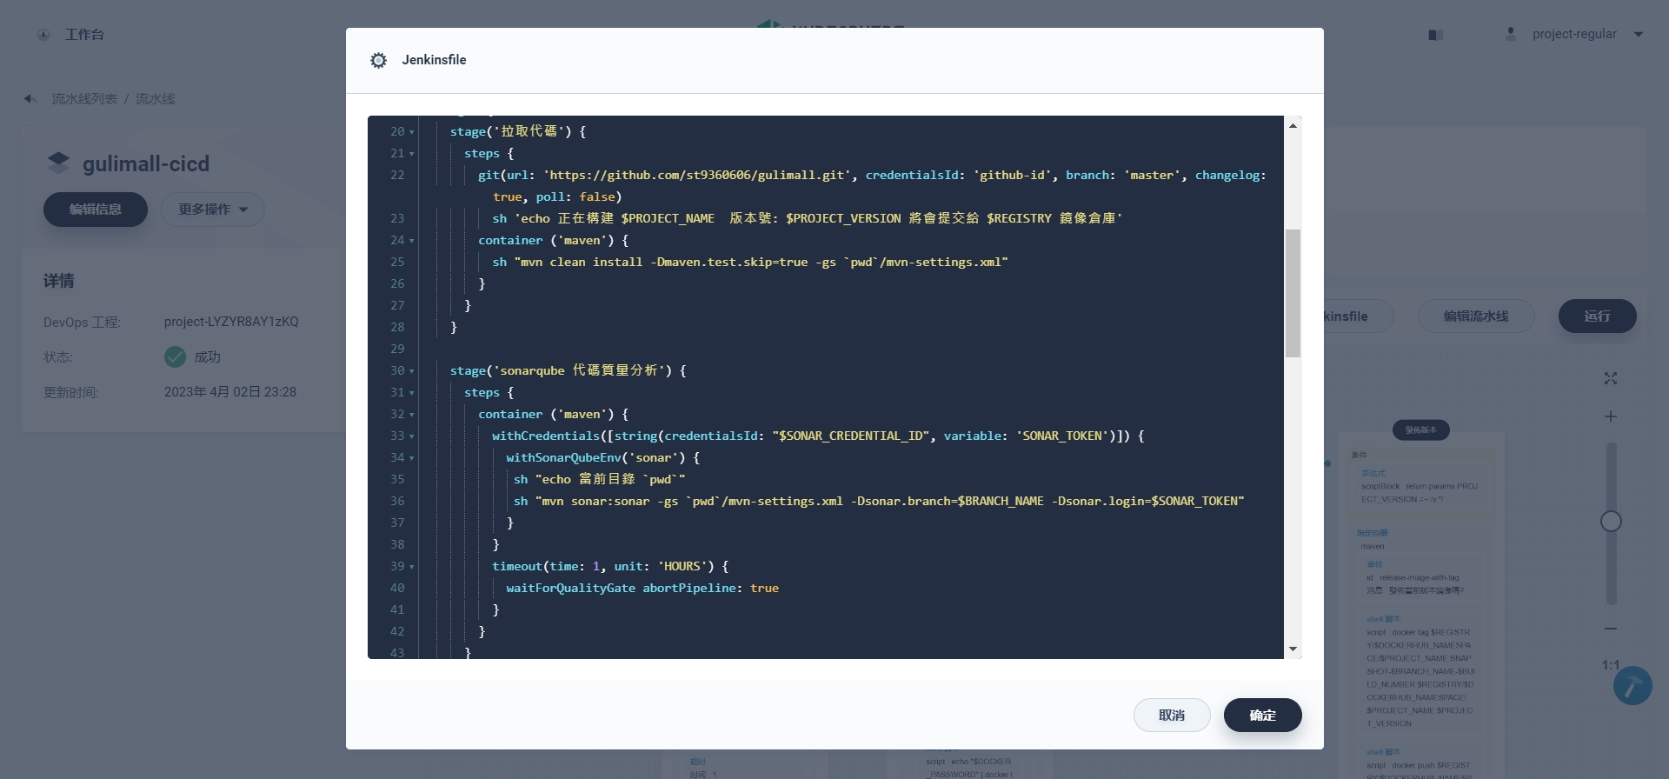Image resolution: width=1669 pixels, height=779 pixels.
Task: Click the timeout 'HOURS' unit text
Action: (x=682, y=566)
